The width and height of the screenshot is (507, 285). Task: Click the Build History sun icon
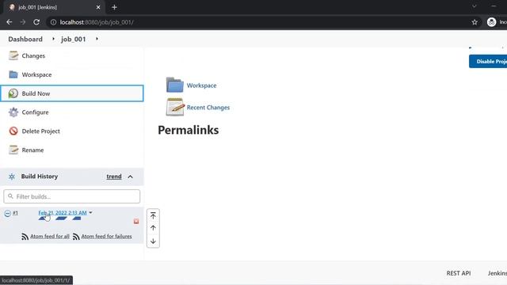[12, 177]
